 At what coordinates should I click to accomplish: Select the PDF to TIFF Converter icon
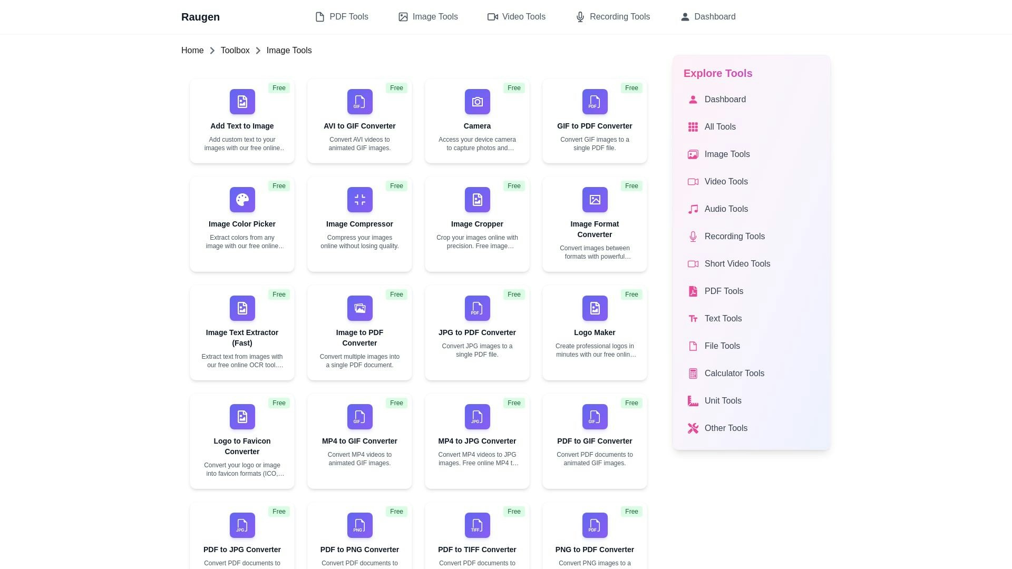(477, 525)
